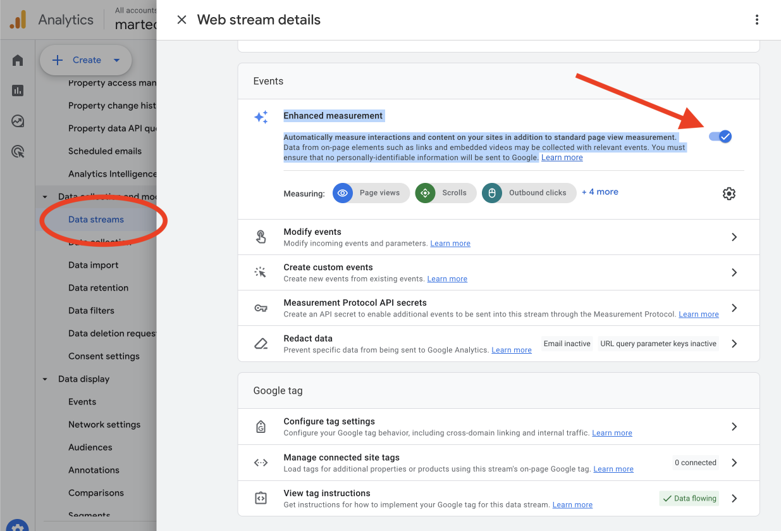The width and height of the screenshot is (781, 531).
Task: Click the Admin gear icon at bottom left
Action: [x=18, y=525]
